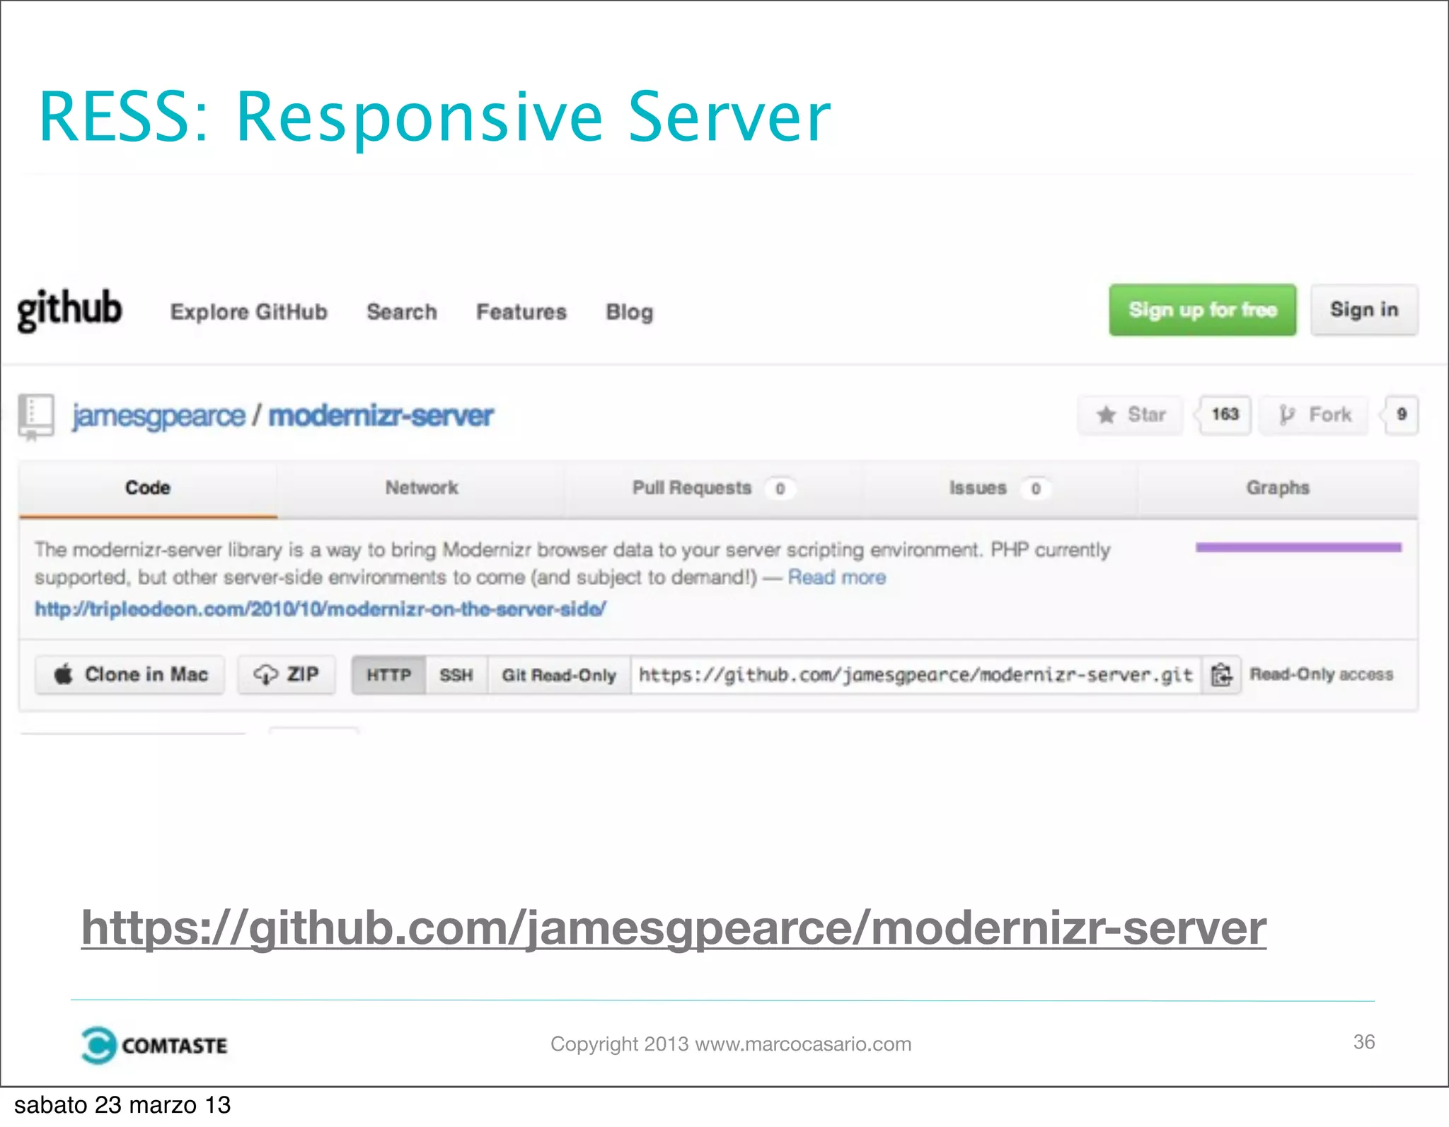1449x1127 pixels.
Task: Click Read more in description
Action: click(837, 577)
